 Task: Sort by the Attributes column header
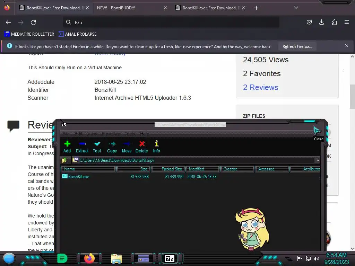(x=305, y=169)
